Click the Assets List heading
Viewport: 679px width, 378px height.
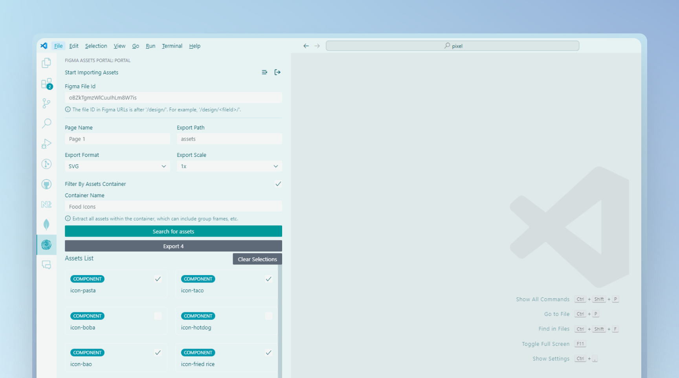coord(79,258)
